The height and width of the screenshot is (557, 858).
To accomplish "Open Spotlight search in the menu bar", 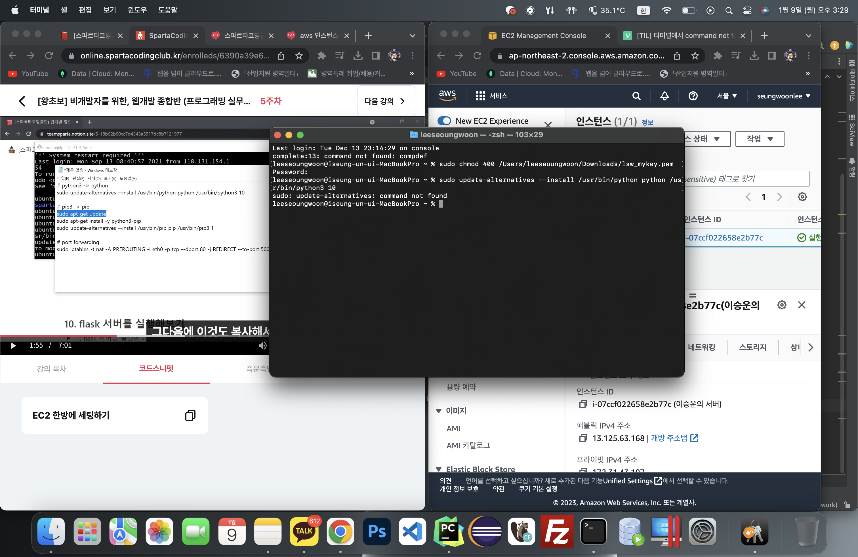I will coord(729,10).
